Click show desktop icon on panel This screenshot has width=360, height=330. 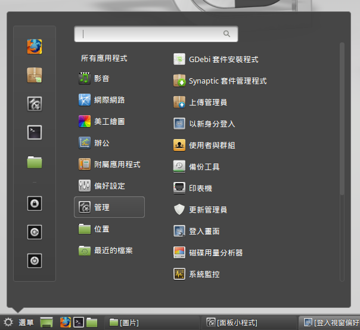pos(46,322)
